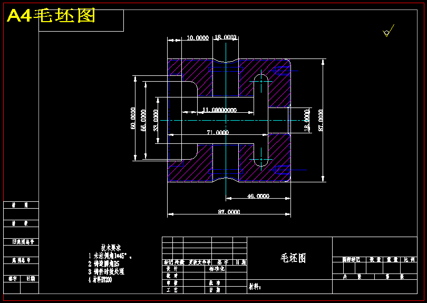The width and height of the screenshot is (427, 303).
Task: Select the "55.0000" vertical dimension text
Action: click(143, 120)
